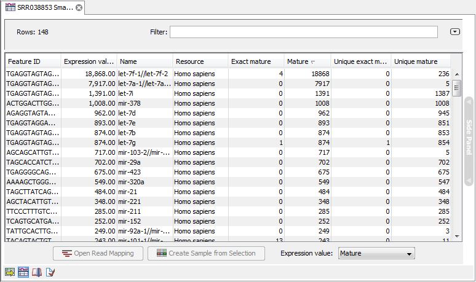Image resolution: width=476 pixels, height=282 pixels.
Task: Switch to the table view icon
Action: coord(23,272)
